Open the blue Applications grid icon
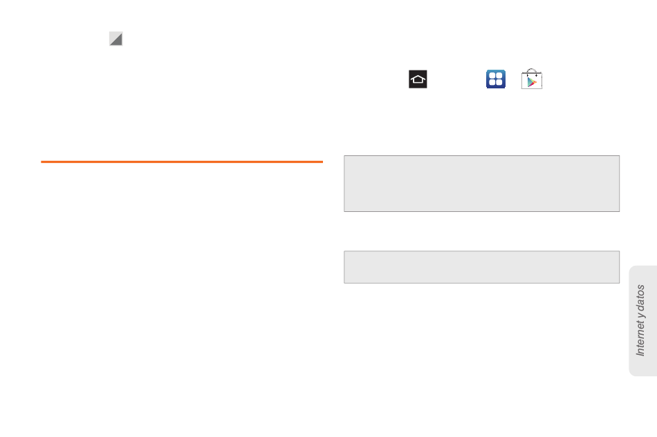Screen dimensions: 657x437 point(496,79)
